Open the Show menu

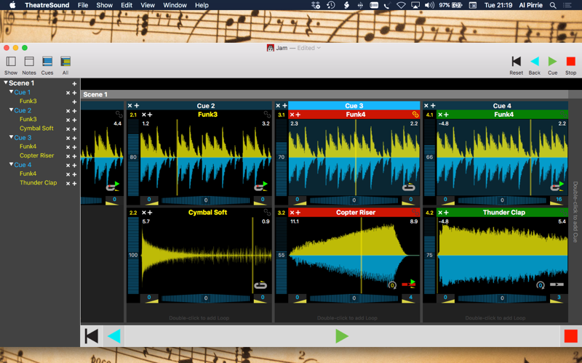(x=104, y=5)
